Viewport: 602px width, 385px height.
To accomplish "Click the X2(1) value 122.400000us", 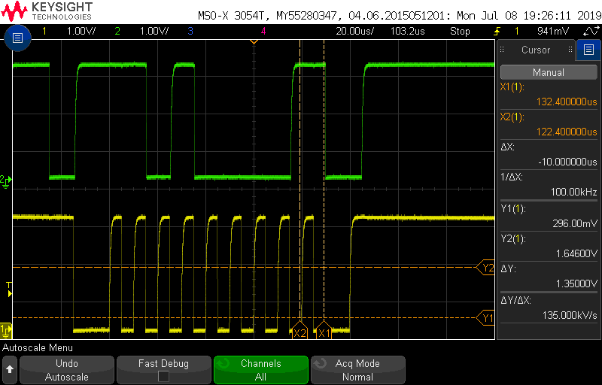I will (567, 132).
